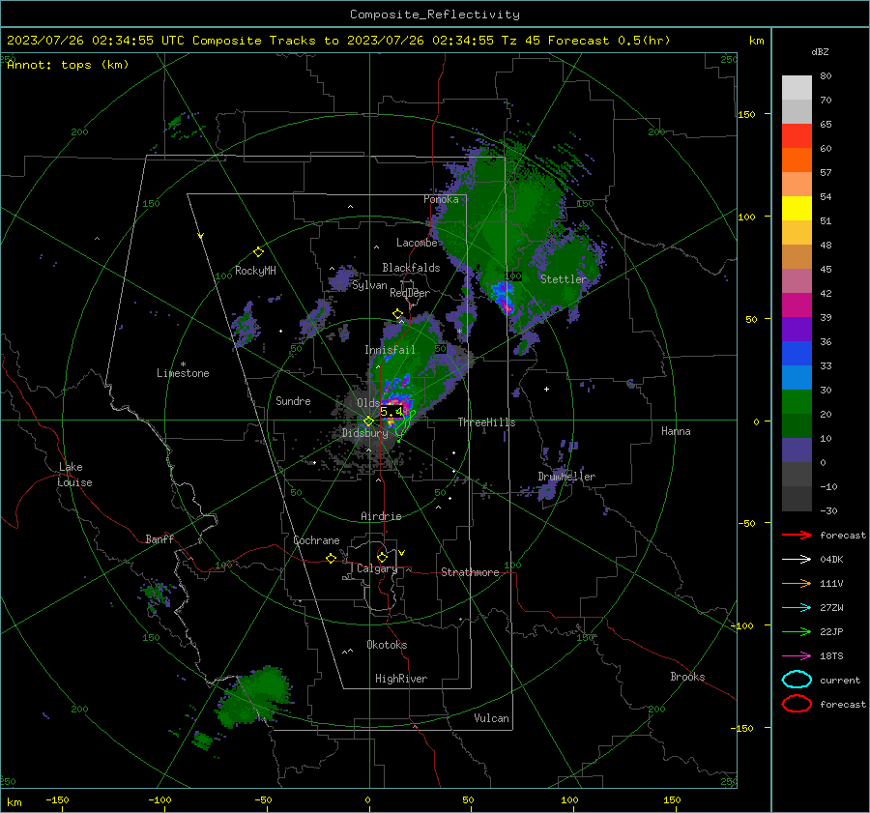Click the magenta 18TS track arrow
The width and height of the screenshot is (870, 813).
click(797, 656)
